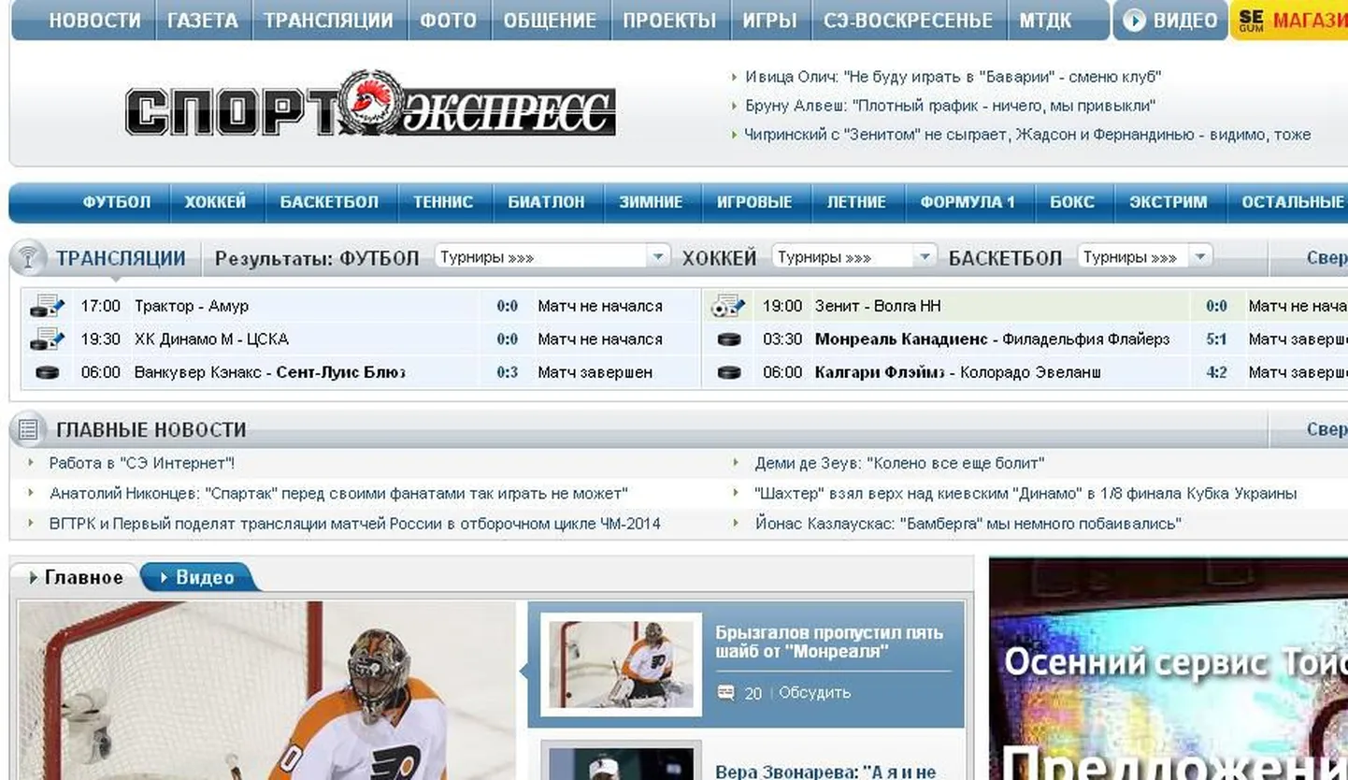This screenshot has height=780, width=1348.
Task: Collapse the ГЛАВНЫЕ НОВОСТИ section via Свернуть
Action: 1326,429
